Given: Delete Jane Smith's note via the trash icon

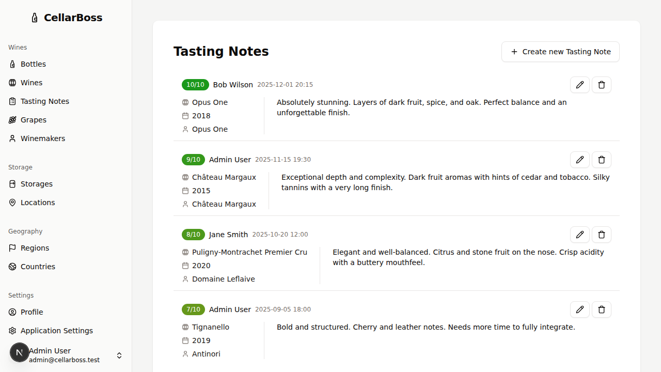Looking at the screenshot, I should click(601, 235).
